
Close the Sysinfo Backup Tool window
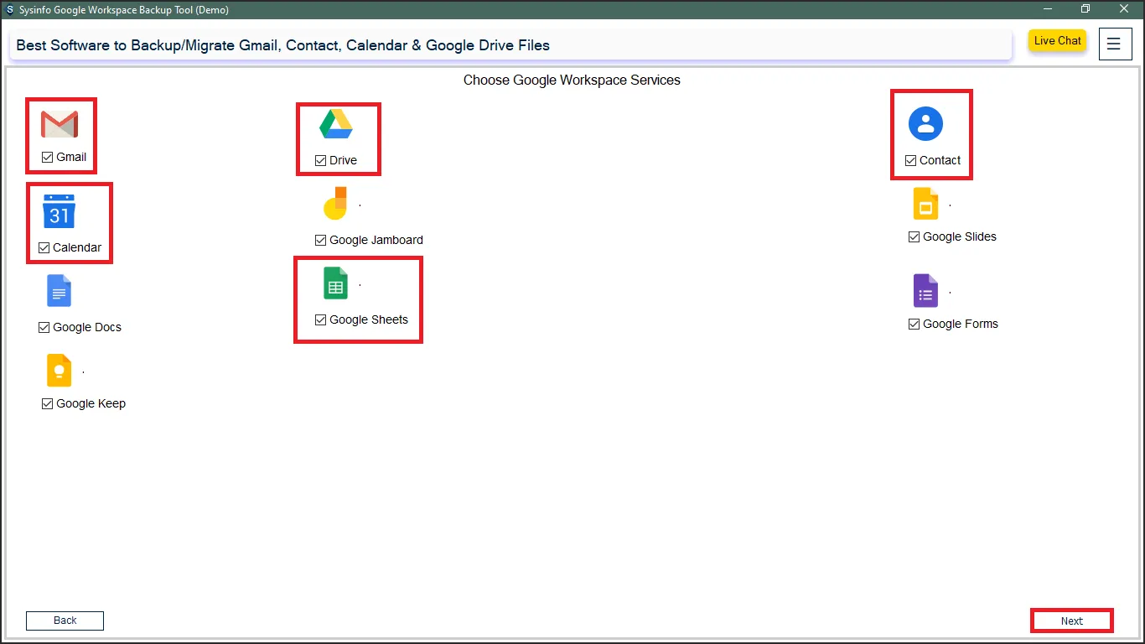point(1124,9)
